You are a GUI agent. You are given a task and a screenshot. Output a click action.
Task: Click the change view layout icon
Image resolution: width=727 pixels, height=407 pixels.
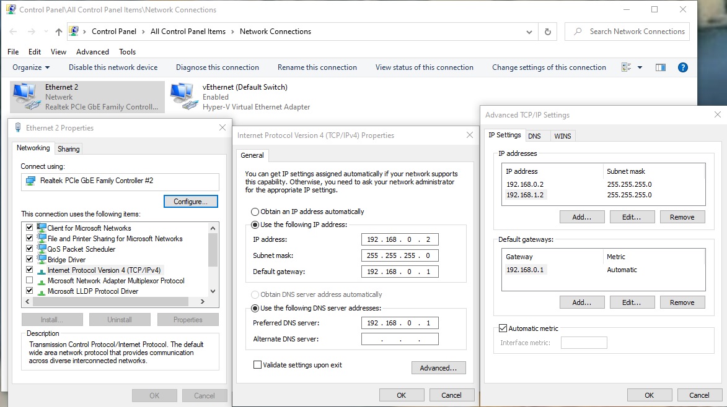coord(626,67)
